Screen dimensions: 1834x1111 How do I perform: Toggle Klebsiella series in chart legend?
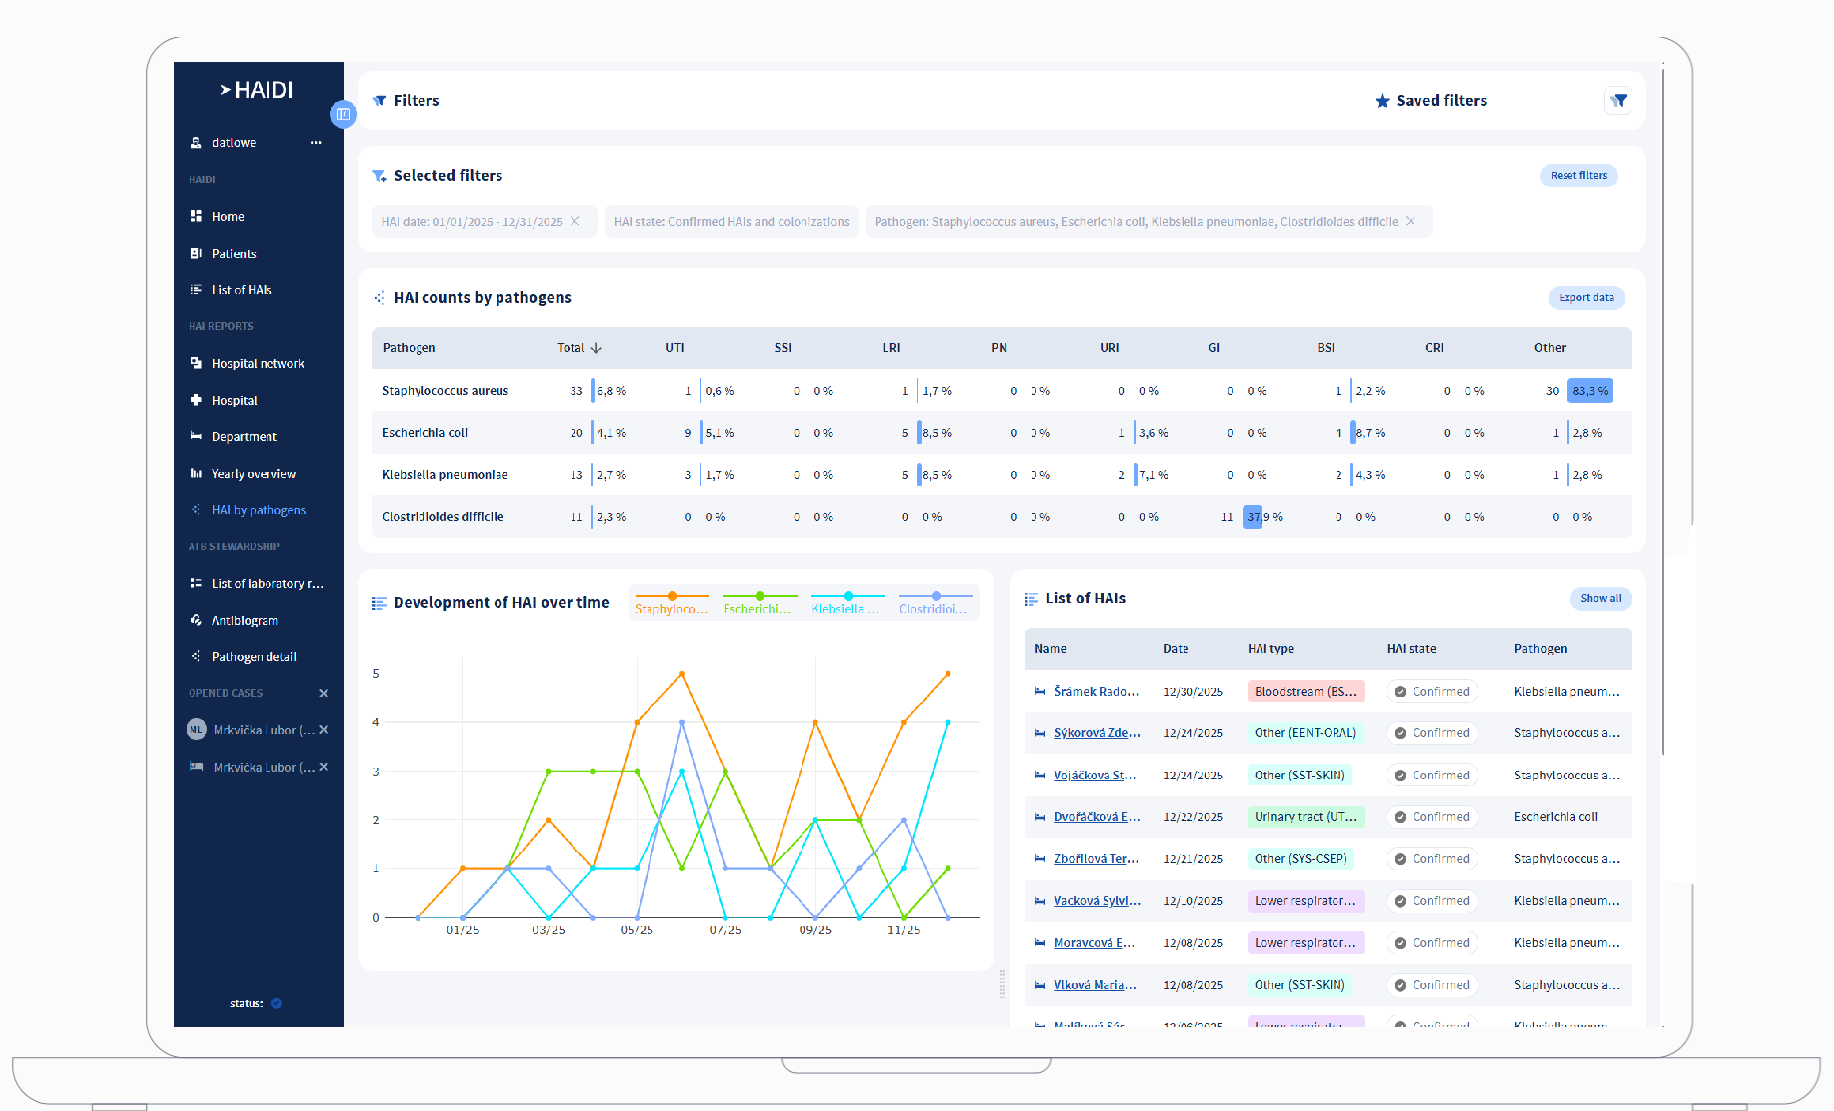(x=846, y=603)
